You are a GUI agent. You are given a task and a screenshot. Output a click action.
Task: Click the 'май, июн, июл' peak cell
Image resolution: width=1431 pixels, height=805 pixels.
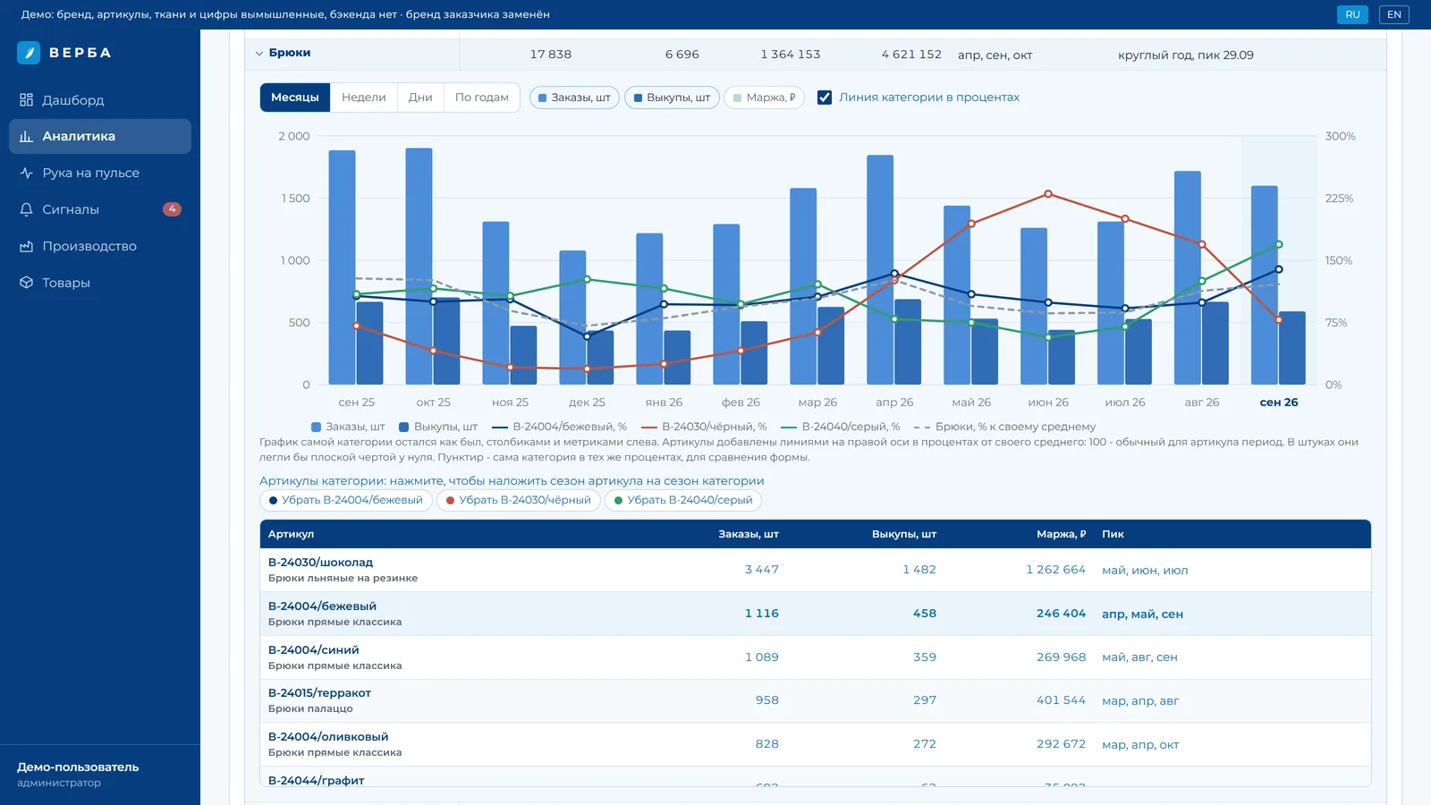[1145, 571]
